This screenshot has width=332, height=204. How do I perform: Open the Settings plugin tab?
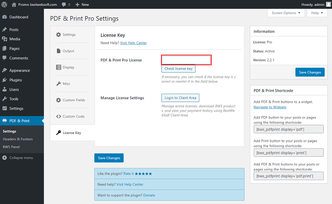(72, 34)
